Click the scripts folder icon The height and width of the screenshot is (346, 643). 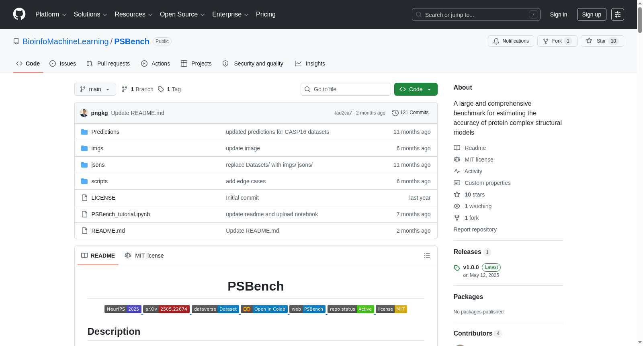[x=84, y=181]
